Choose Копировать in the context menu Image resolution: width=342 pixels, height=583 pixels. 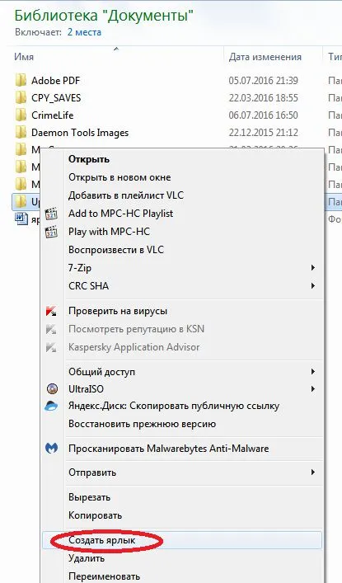pos(95,515)
